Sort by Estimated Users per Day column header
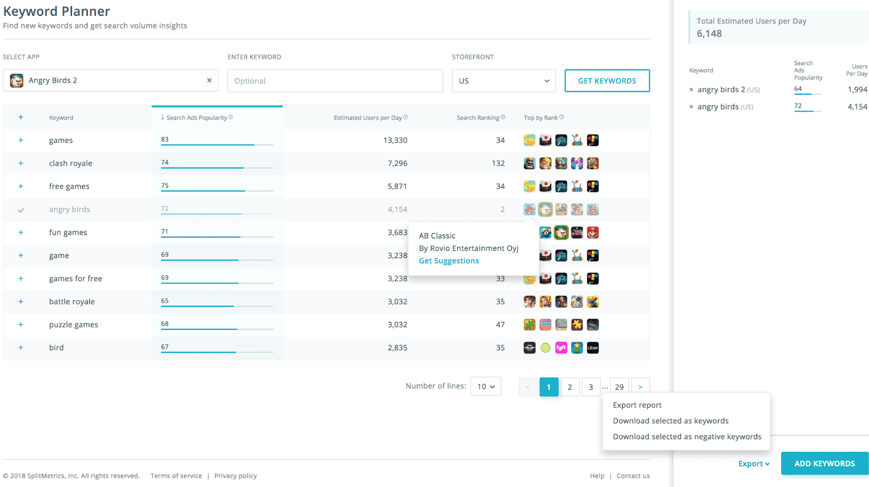Screen dimensions: 869x487 coord(368,118)
